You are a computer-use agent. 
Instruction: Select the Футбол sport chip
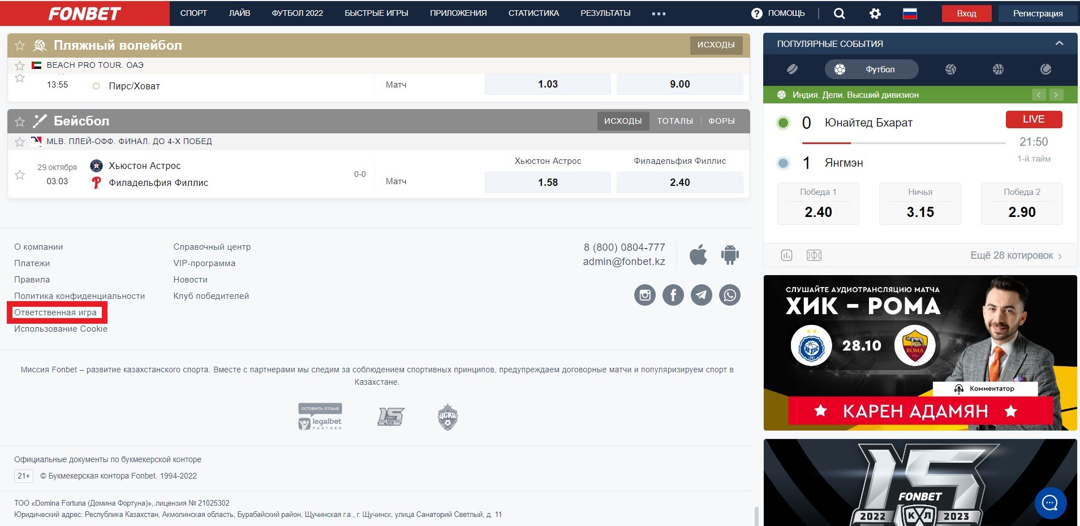click(x=871, y=69)
